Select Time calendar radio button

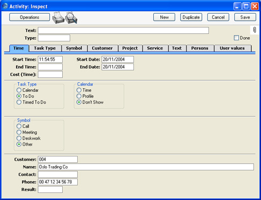pyautogui.click(x=79, y=90)
